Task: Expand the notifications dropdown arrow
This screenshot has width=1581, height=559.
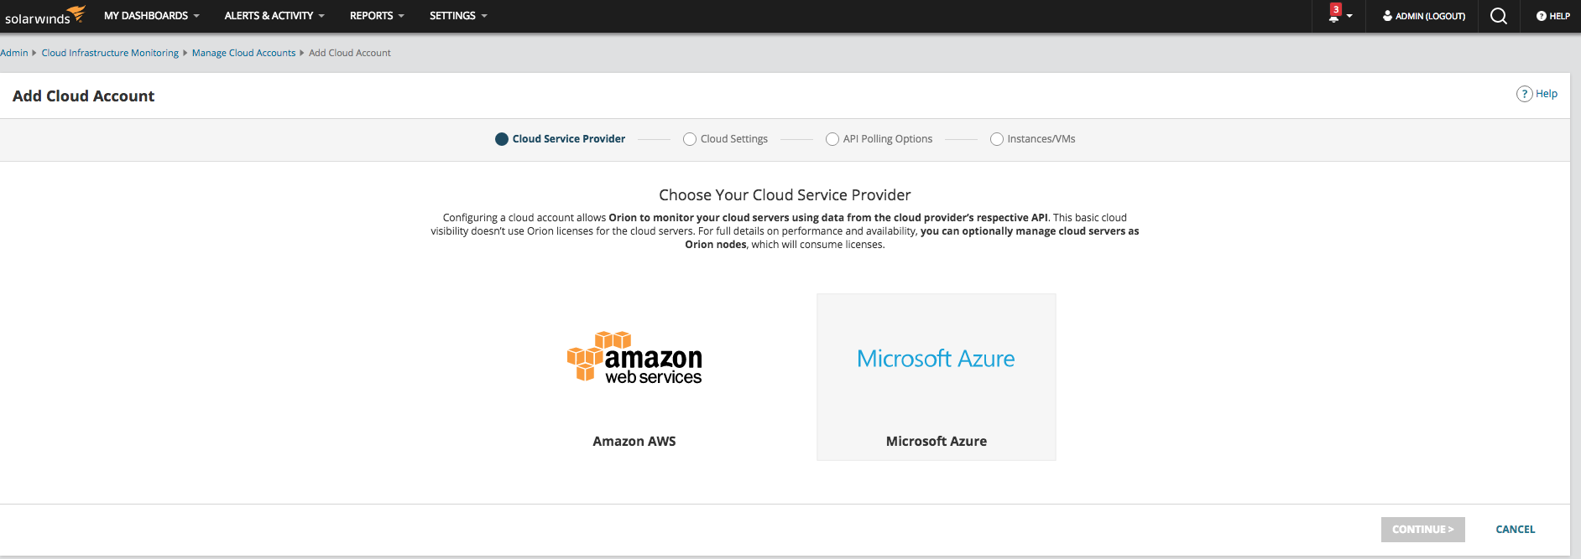Action: 1349,17
